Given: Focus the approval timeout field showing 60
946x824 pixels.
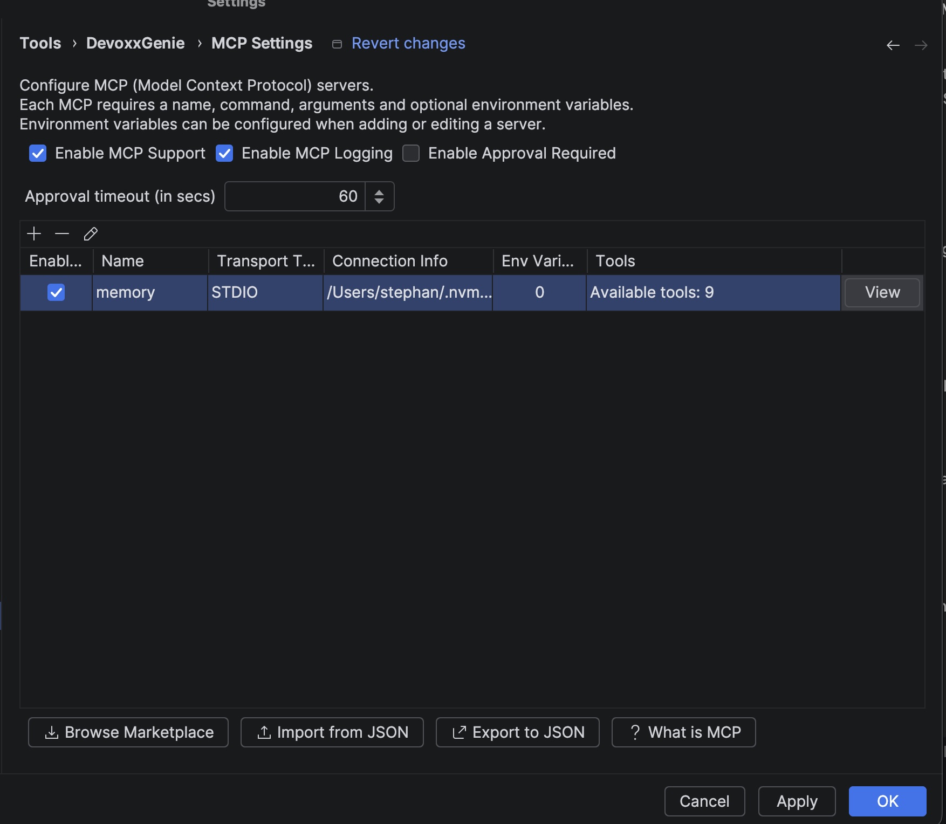Looking at the screenshot, I should [295, 196].
